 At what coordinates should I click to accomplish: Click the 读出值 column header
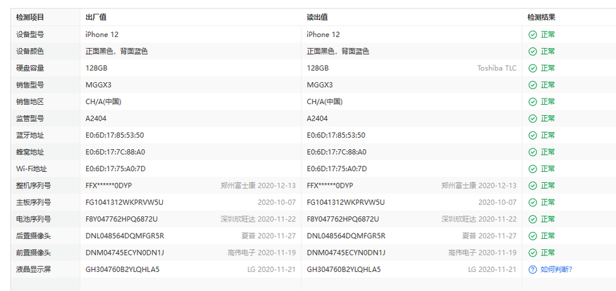(x=317, y=17)
